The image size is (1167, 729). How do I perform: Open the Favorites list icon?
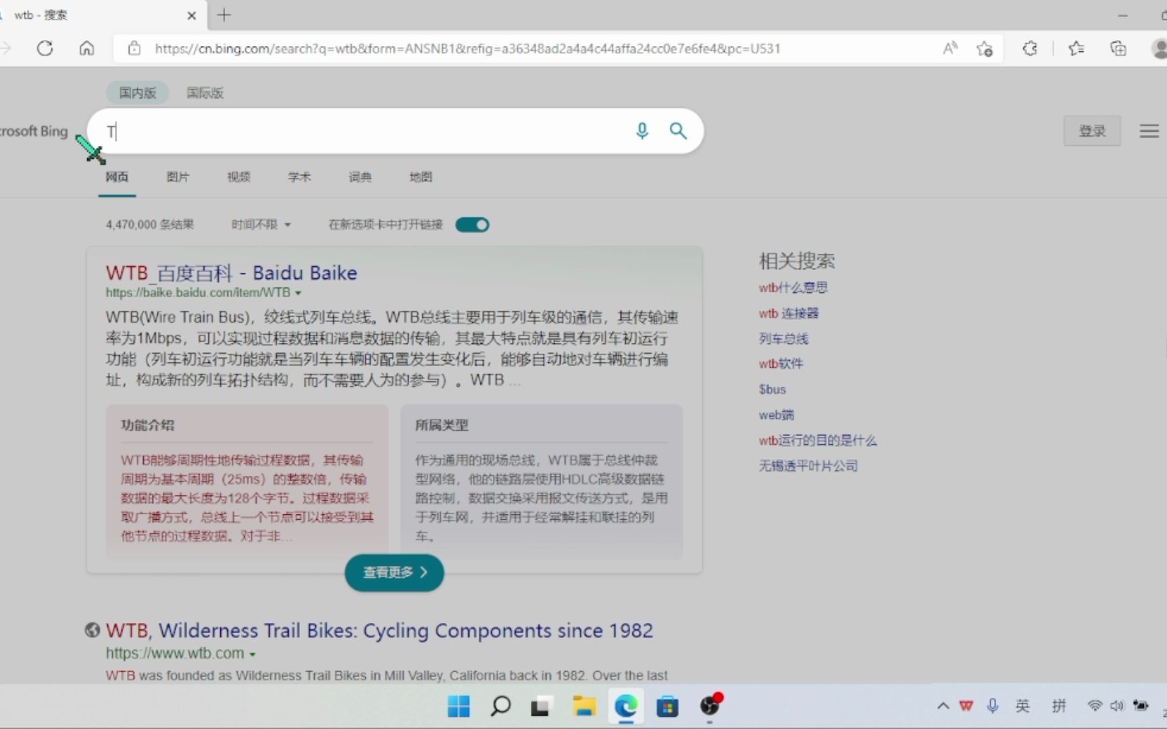pyautogui.click(x=1077, y=49)
